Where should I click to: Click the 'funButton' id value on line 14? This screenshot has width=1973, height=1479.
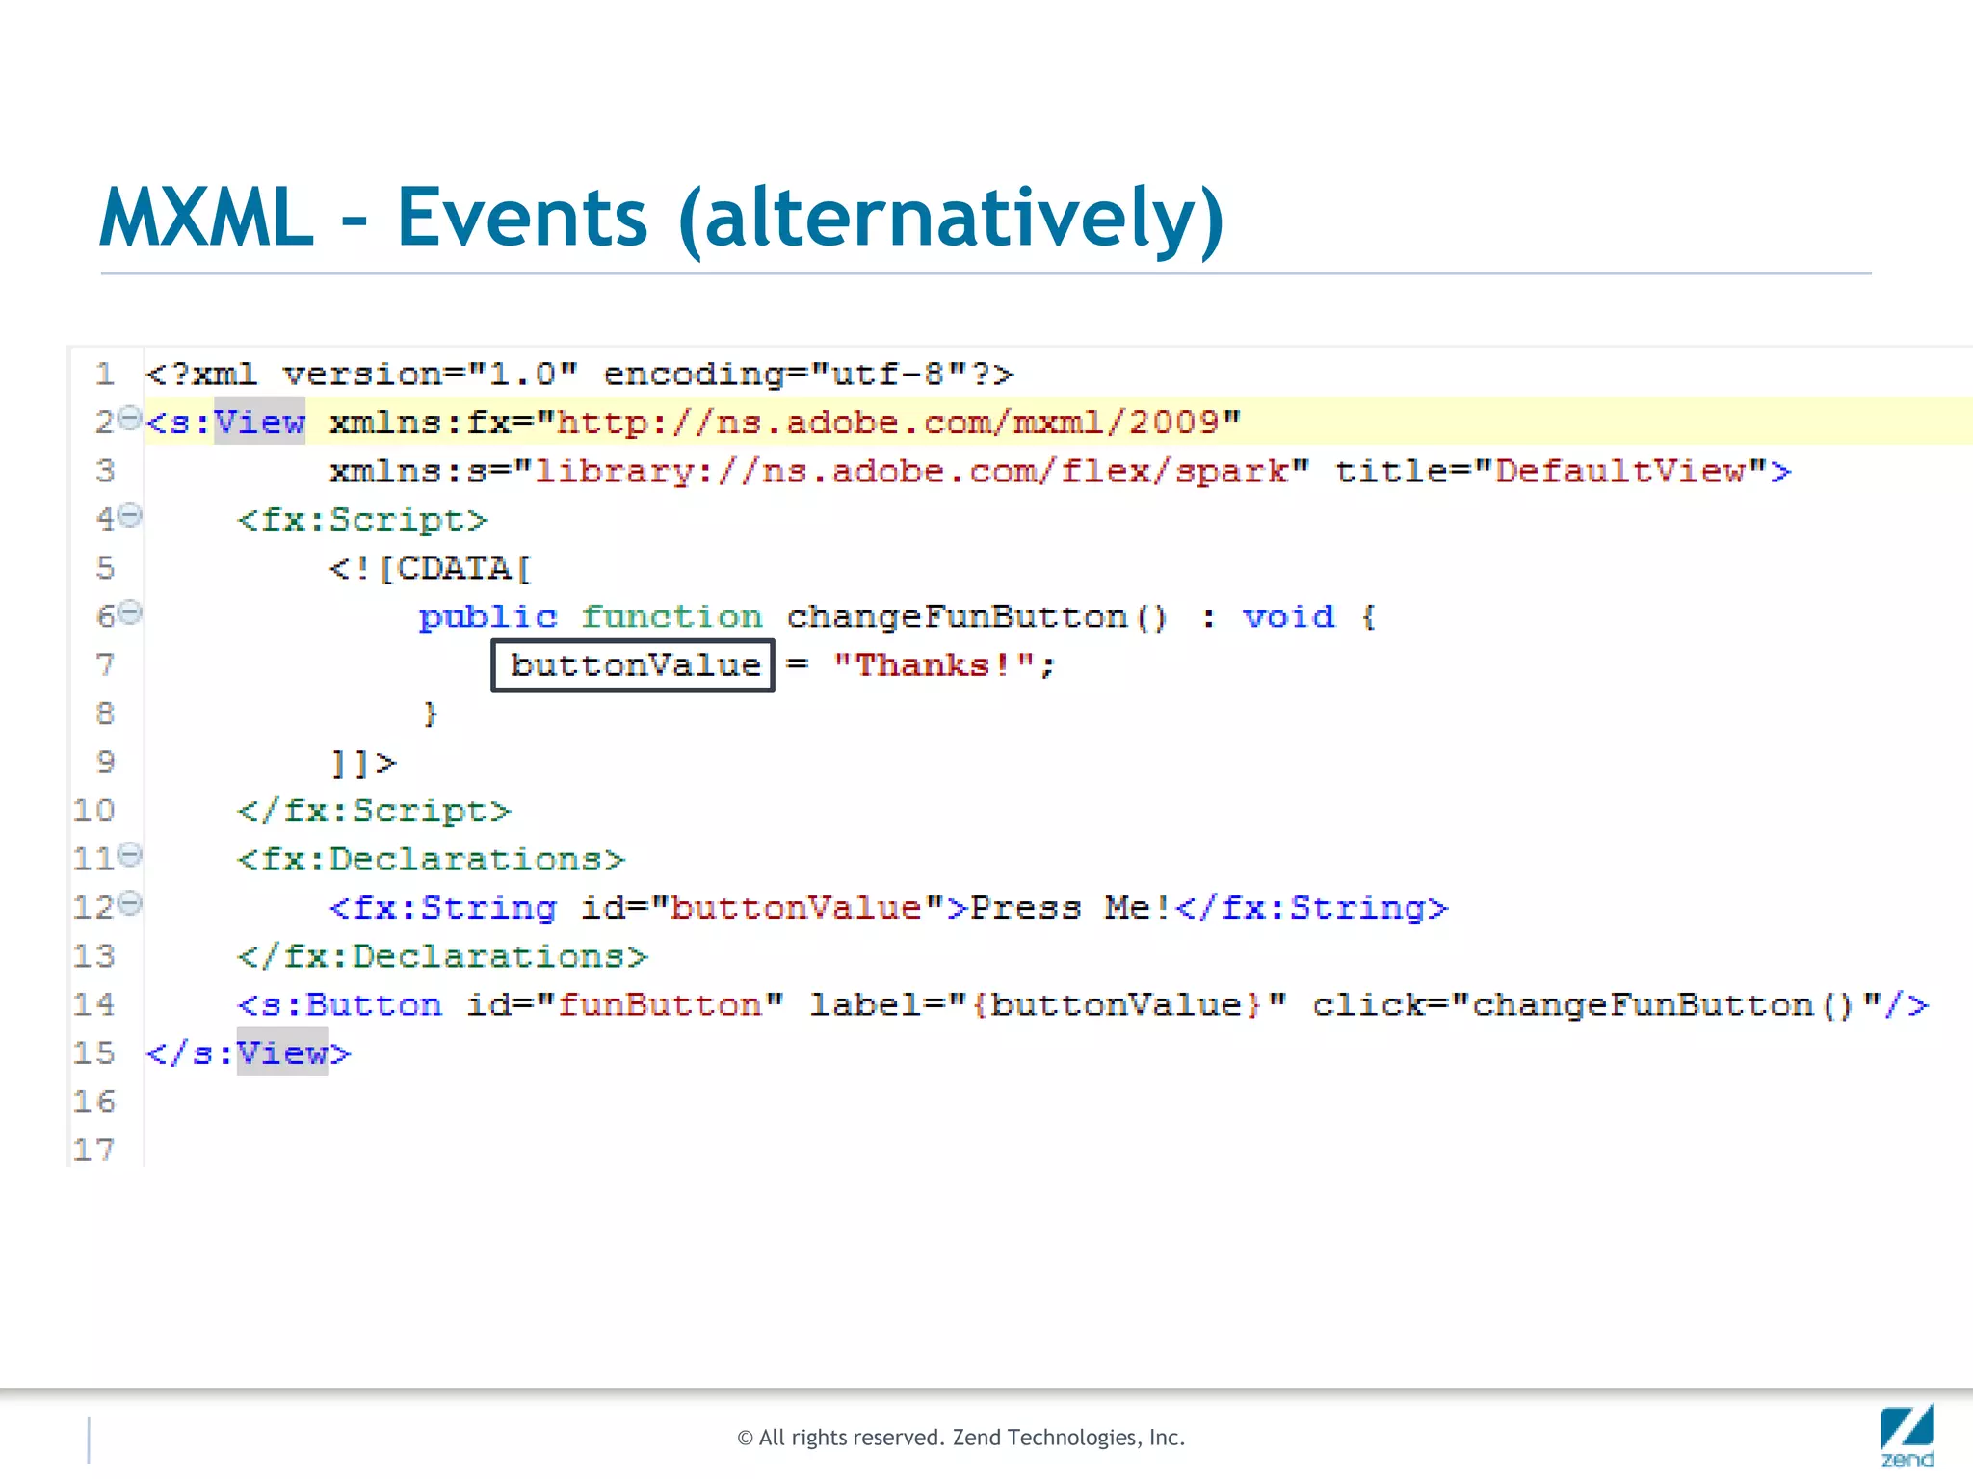pyautogui.click(x=660, y=1004)
